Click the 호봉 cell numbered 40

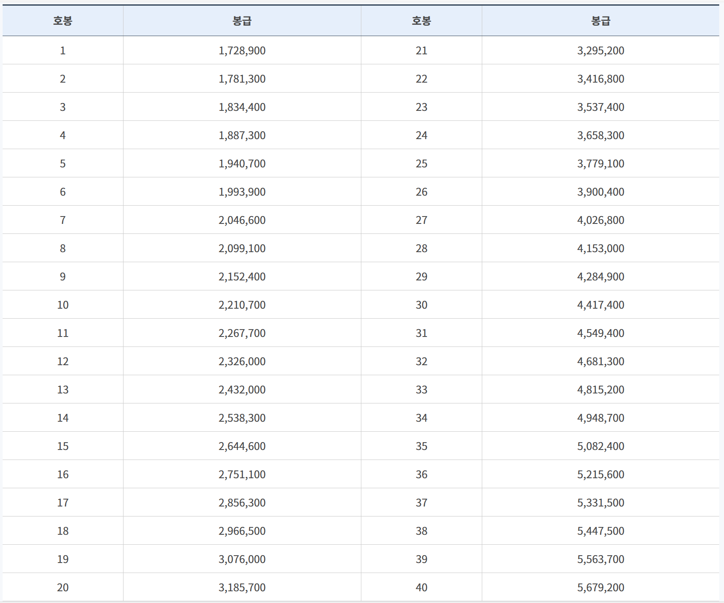coord(421,587)
